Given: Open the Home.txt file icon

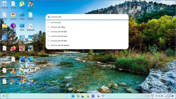Looking at the screenshot, I should pyautogui.click(x=4, y=49).
